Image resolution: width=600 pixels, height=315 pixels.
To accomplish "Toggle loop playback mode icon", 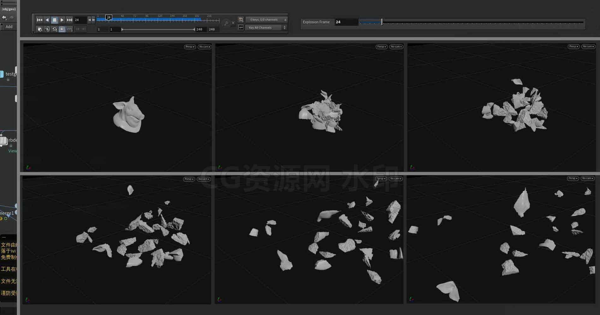I will coord(55,29).
